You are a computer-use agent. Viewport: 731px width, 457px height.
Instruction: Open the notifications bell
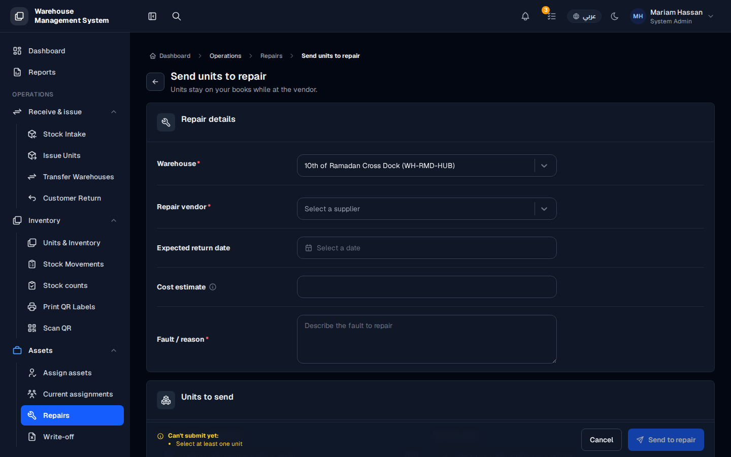(525, 16)
